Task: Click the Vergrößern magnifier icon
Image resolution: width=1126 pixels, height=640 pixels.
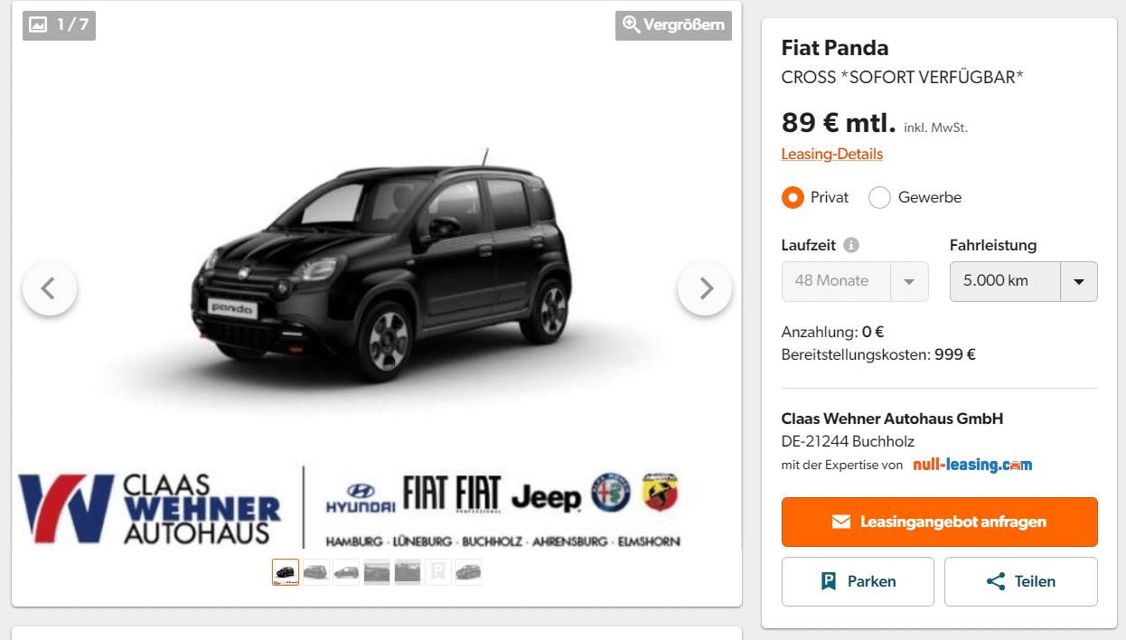Action: click(632, 24)
